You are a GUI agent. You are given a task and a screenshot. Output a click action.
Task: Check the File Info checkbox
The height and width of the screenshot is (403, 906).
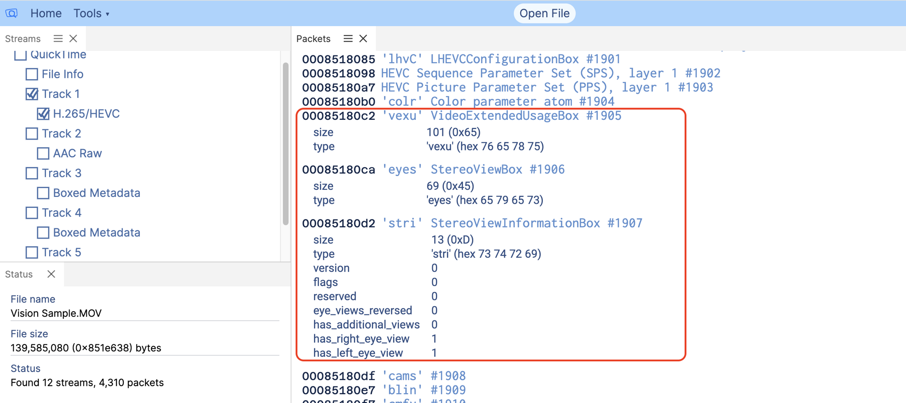click(32, 74)
